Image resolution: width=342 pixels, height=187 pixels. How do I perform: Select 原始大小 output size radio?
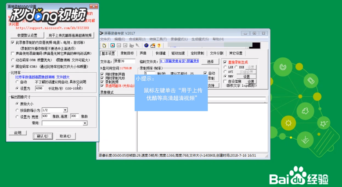coord(17,104)
